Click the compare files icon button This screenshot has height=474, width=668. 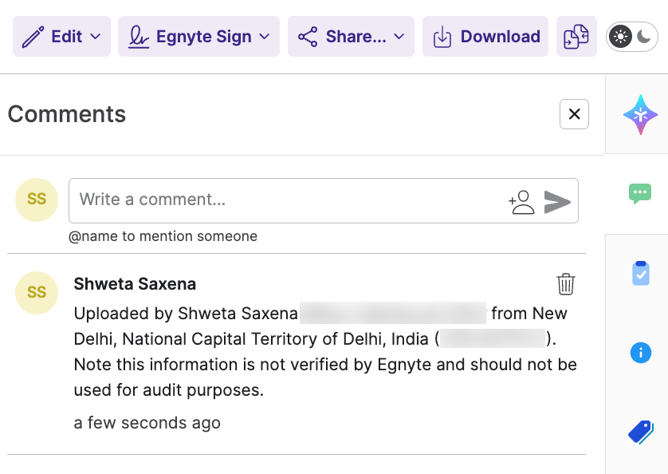coord(576,37)
